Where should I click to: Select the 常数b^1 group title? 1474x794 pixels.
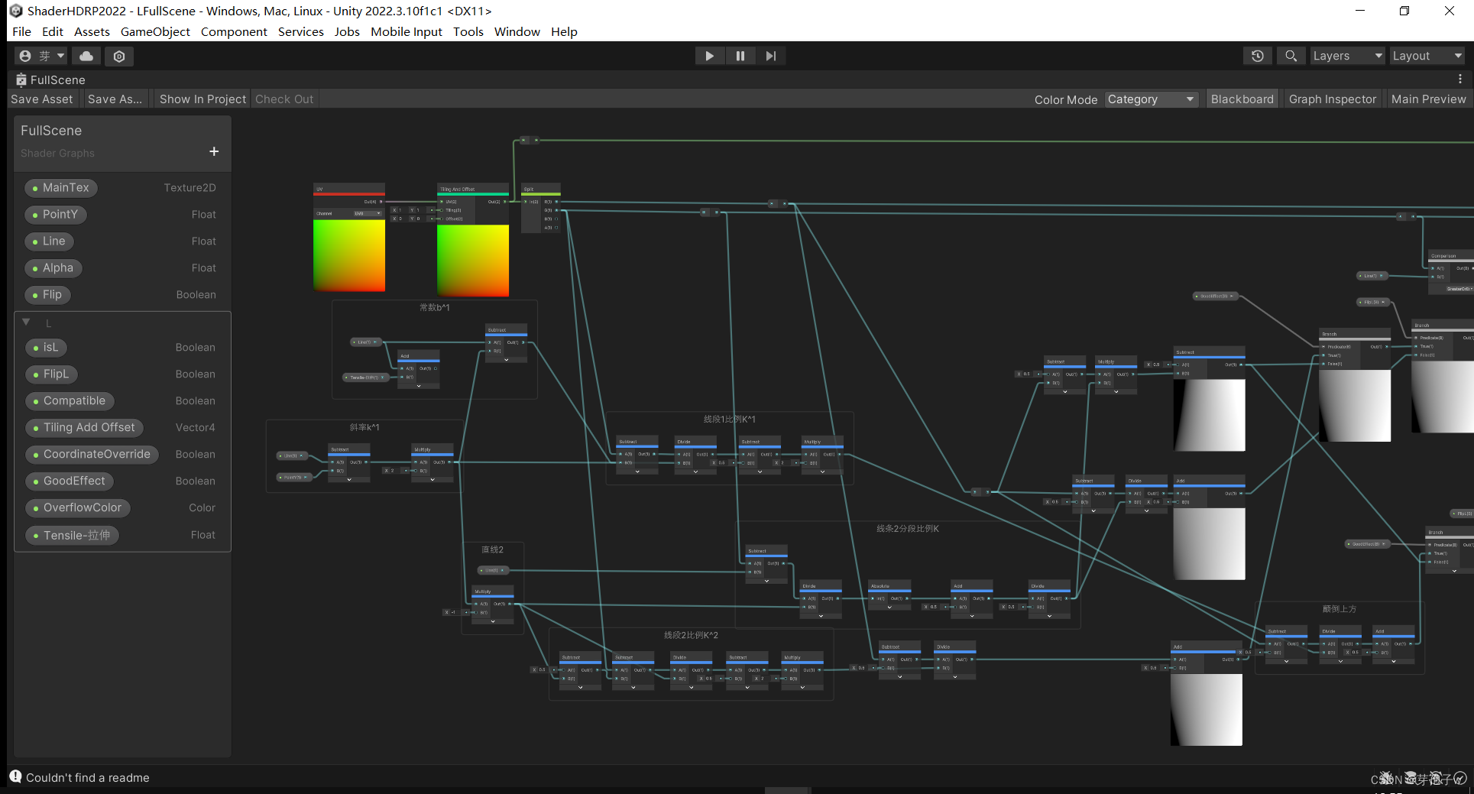(435, 307)
